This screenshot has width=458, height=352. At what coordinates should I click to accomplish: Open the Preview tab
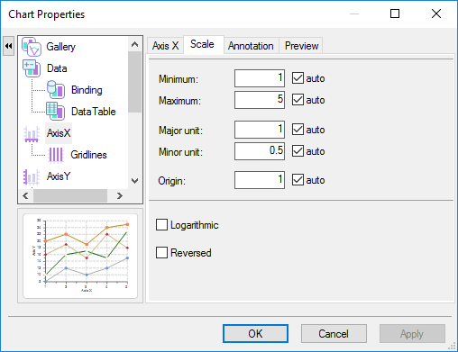(x=301, y=46)
